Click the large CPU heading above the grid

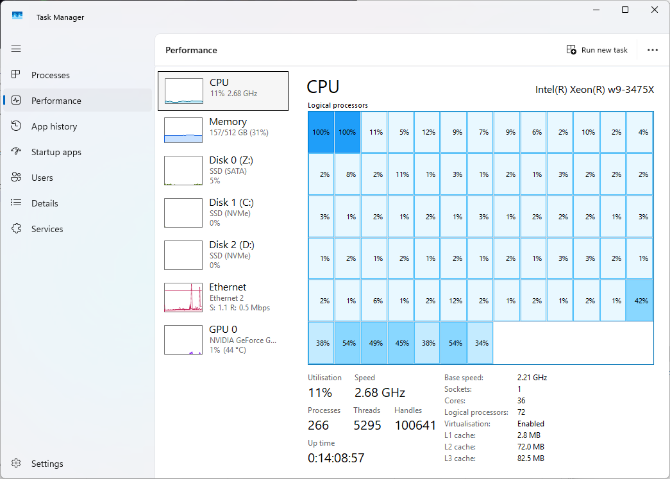point(323,87)
